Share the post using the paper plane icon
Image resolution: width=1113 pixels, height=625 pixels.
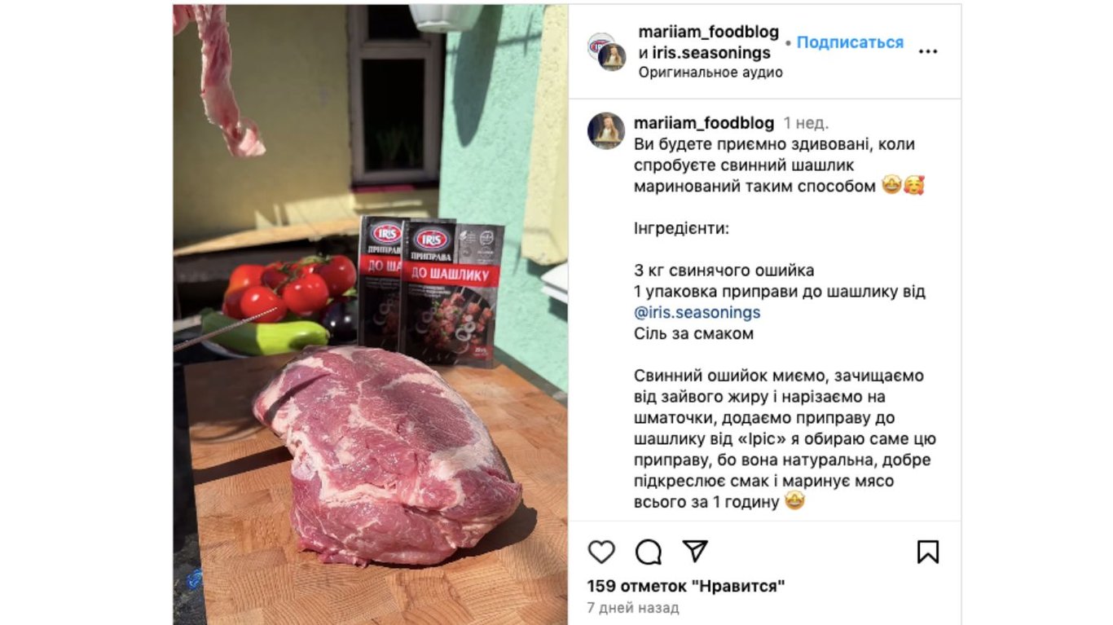coord(695,552)
